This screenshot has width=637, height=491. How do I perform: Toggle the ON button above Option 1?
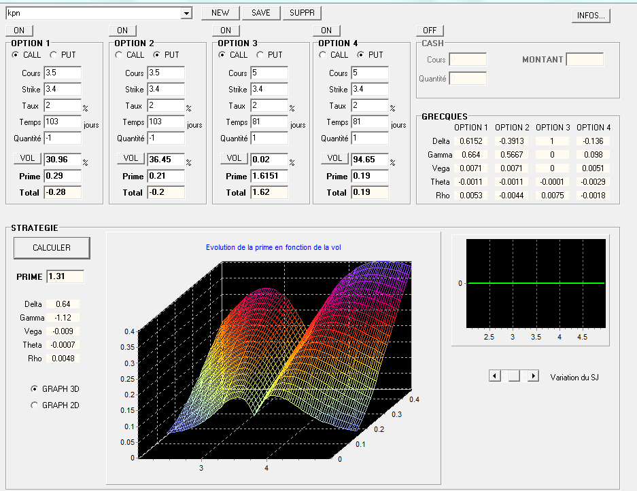19,31
